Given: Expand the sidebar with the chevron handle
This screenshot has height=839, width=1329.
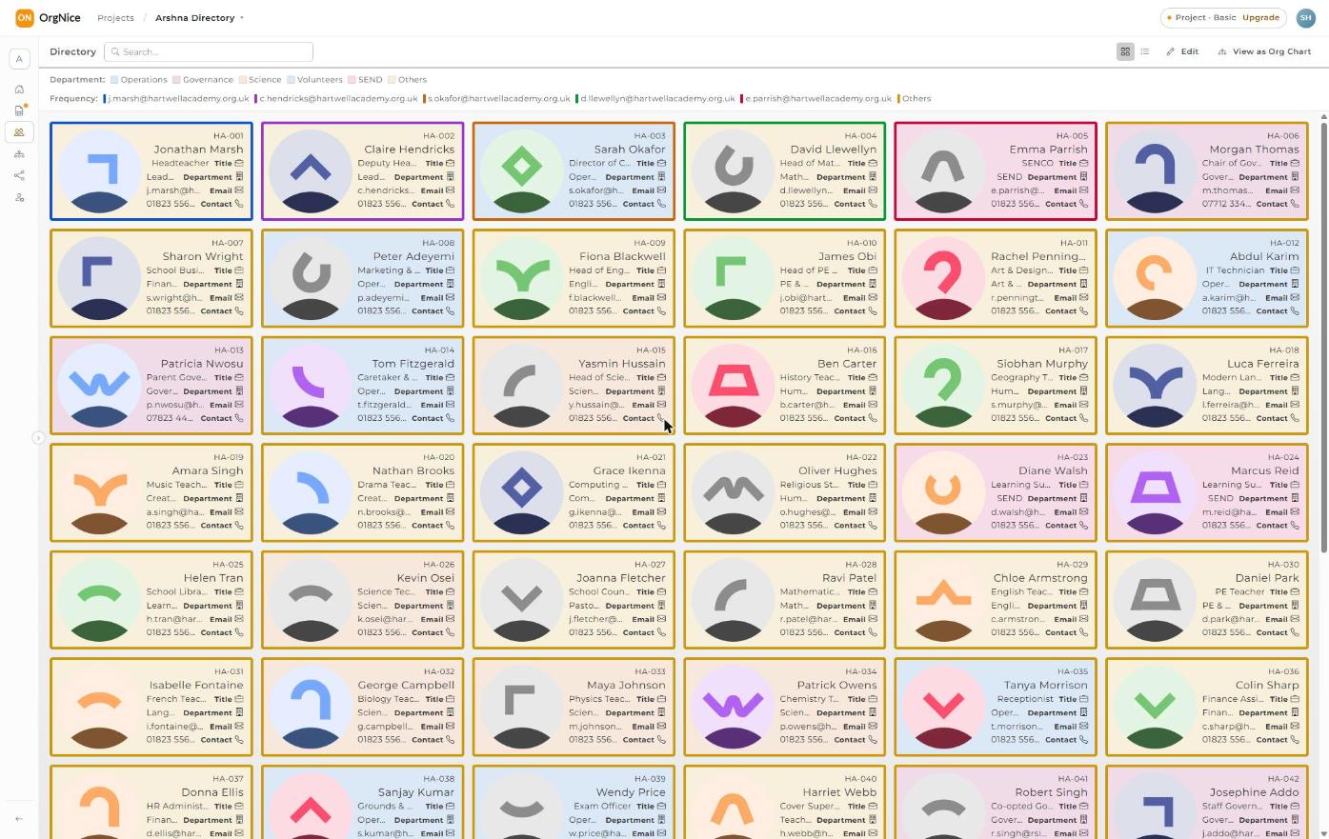Looking at the screenshot, I should [38, 438].
